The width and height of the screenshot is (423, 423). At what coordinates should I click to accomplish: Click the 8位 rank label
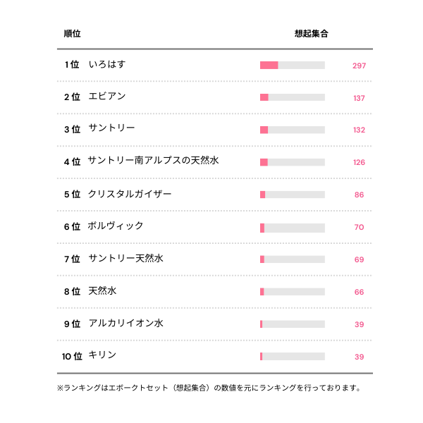tap(72, 291)
